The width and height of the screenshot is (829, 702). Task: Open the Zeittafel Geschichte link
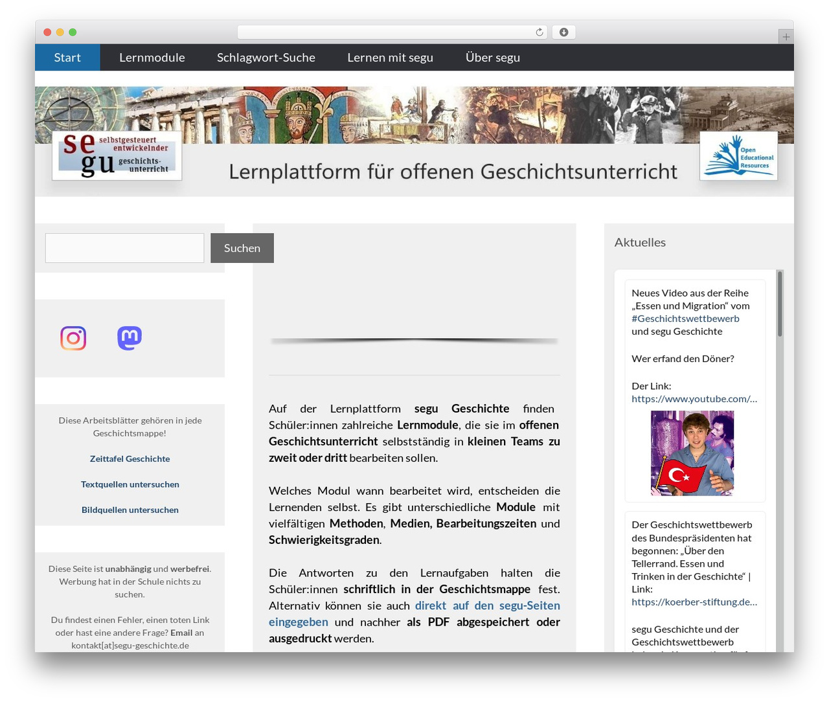(x=130, y=459)
